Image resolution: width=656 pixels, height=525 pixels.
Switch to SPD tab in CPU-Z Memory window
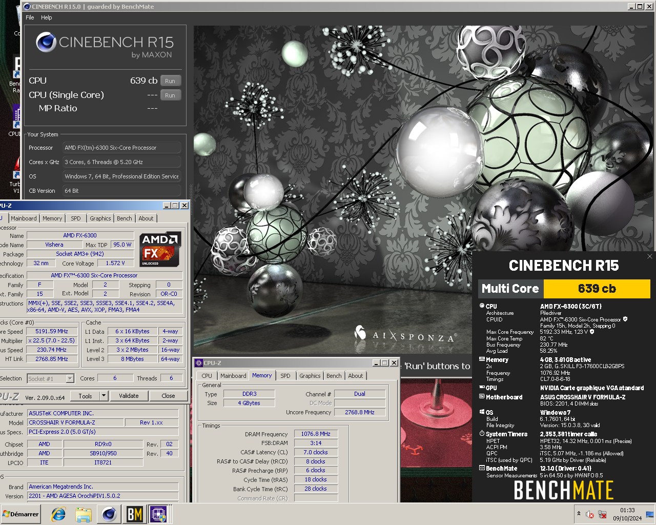[x=285, y=376]
